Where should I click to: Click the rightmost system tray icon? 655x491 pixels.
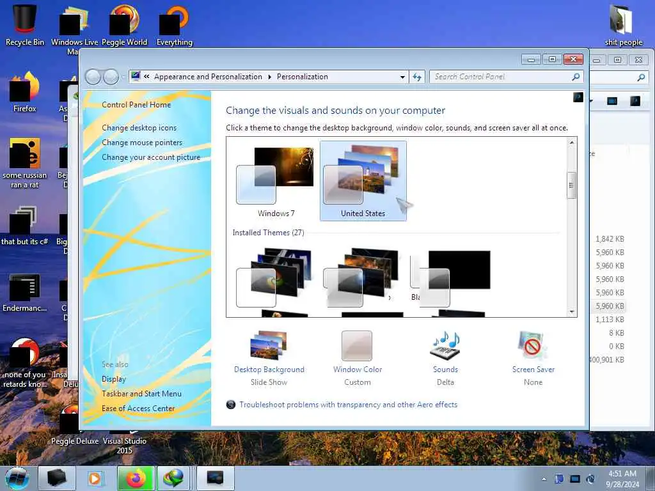590,479
